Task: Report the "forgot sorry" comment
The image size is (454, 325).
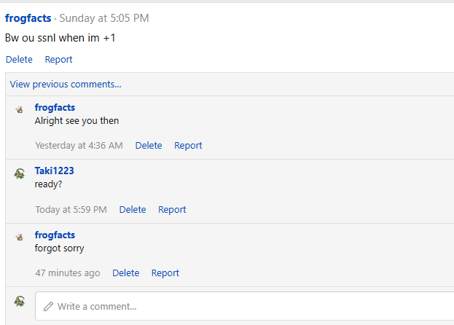Action: [165, 273]
